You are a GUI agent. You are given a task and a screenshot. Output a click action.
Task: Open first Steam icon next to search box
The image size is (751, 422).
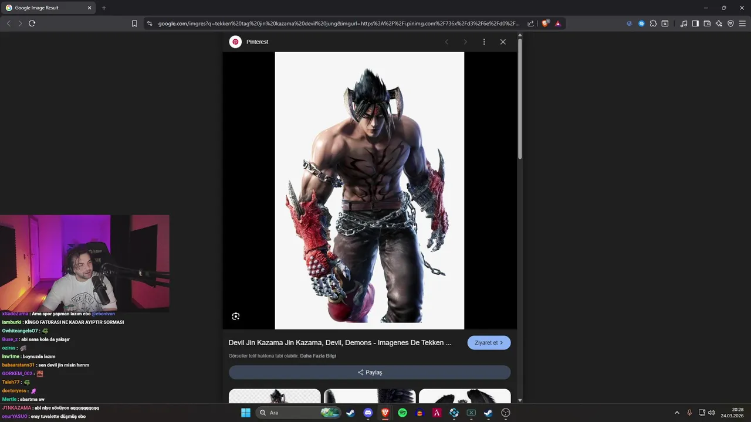(x=350, y=413)
